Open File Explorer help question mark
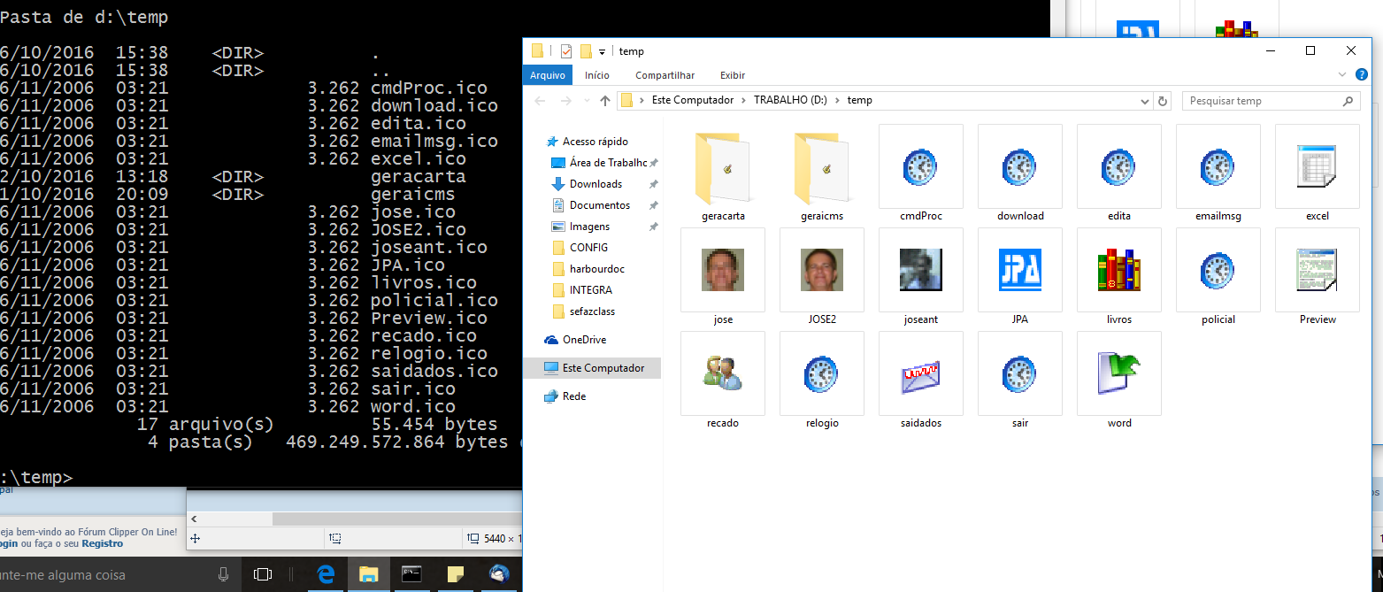The image size is (1383, 592). click(x=1363, y=75)
